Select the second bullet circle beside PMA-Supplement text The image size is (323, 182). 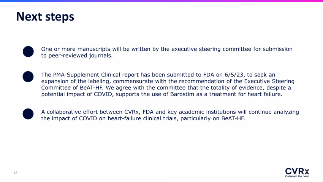(28, 77)
